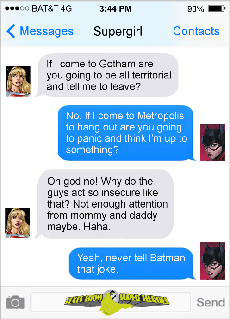Tap the message text input field
The image size is (230, 319).
tap(110, 302)
